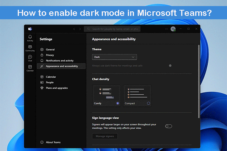This screenshot has height=151, width=227.
Task: Open Plans and upgrades section
Action: pyautogui.click(x=61, y=88)
